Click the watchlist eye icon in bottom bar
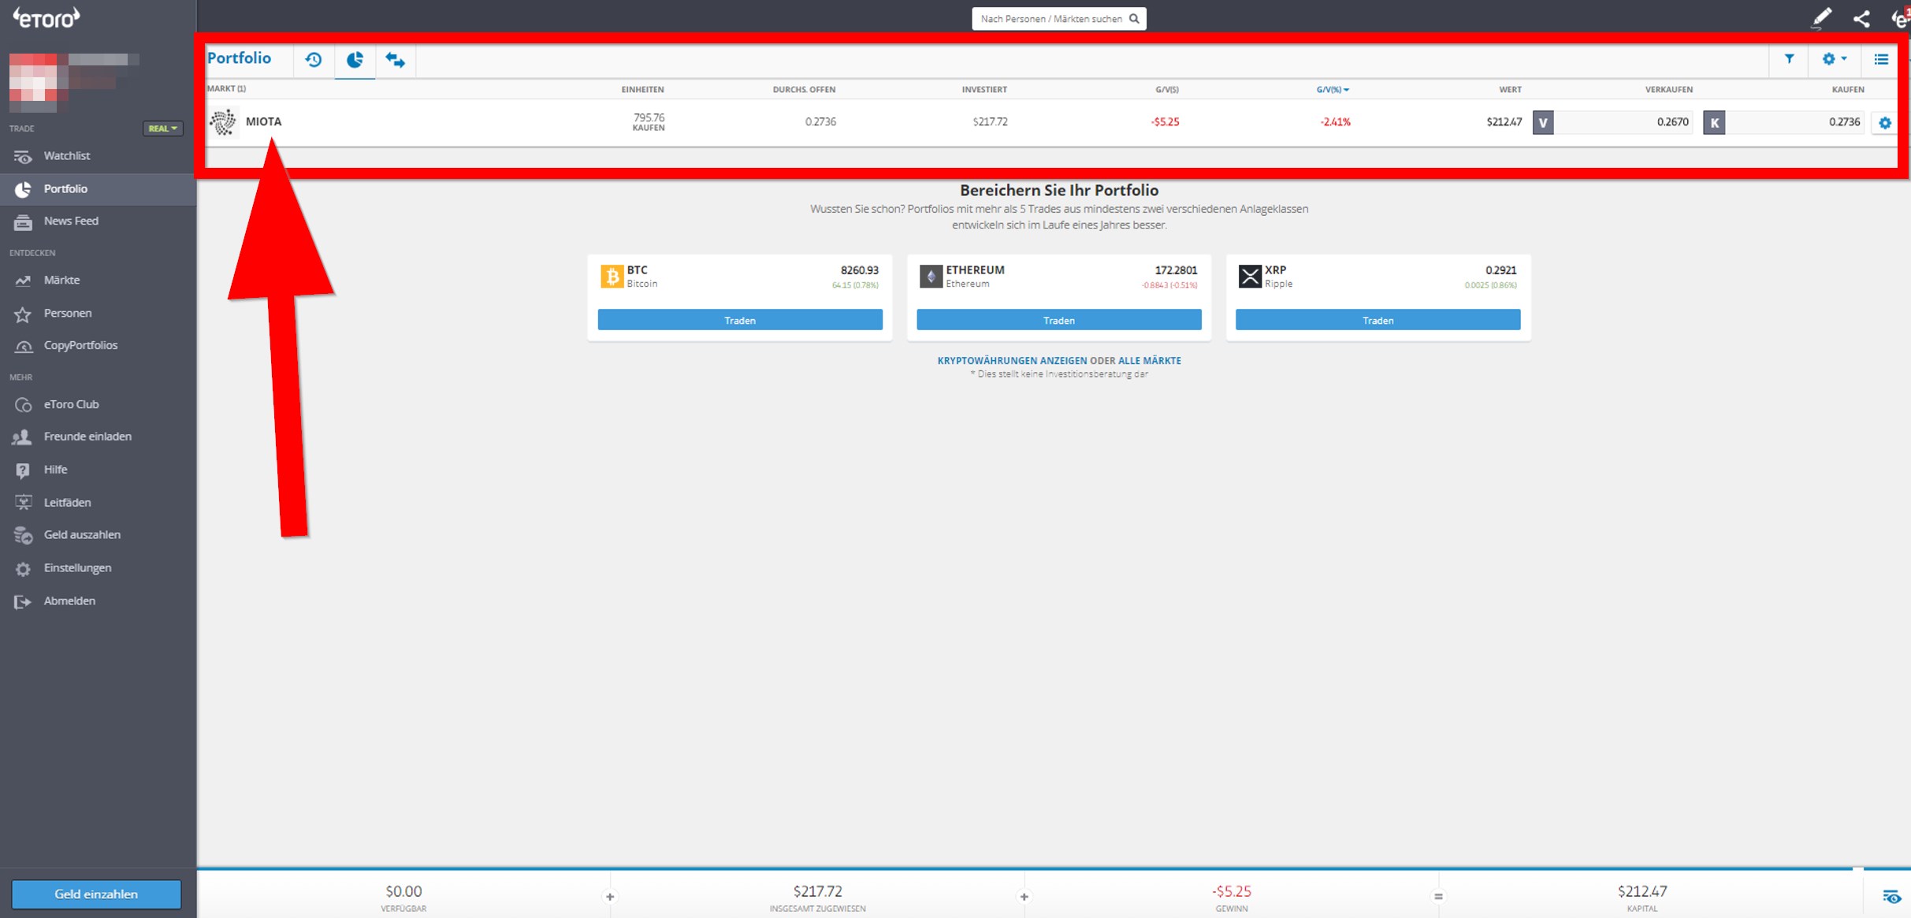Viewport: 1911px width, 918px height. pyautogui.click(x=1891, y=897)
